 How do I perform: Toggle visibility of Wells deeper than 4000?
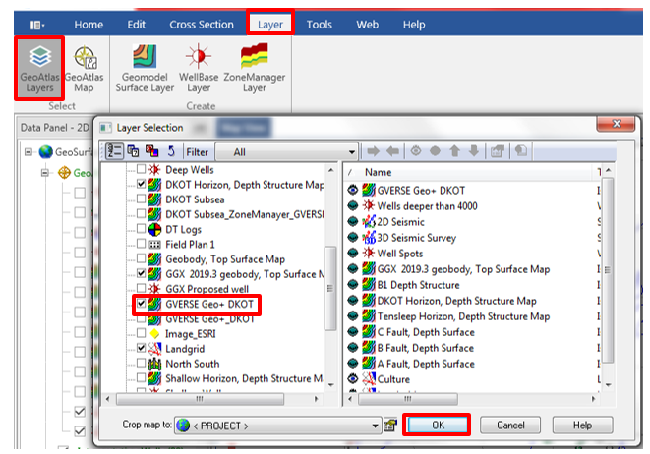353,206
